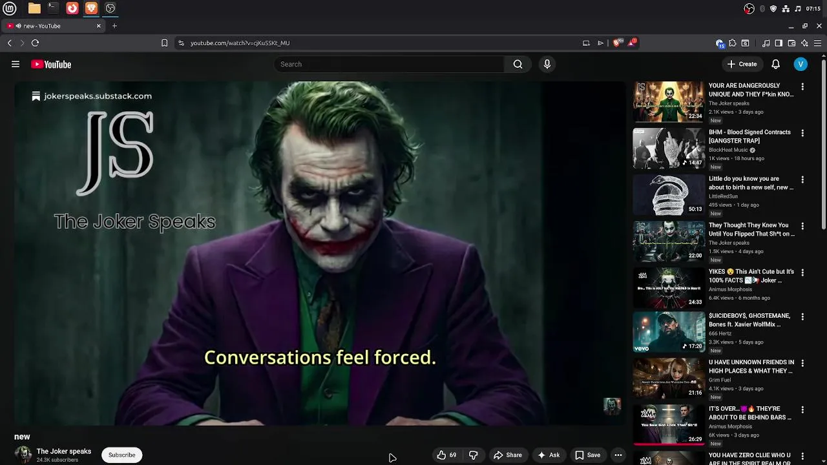Click the channel watermark in the video corner
Viewport: 827px width, 465px height.
(x=612, y=406)
